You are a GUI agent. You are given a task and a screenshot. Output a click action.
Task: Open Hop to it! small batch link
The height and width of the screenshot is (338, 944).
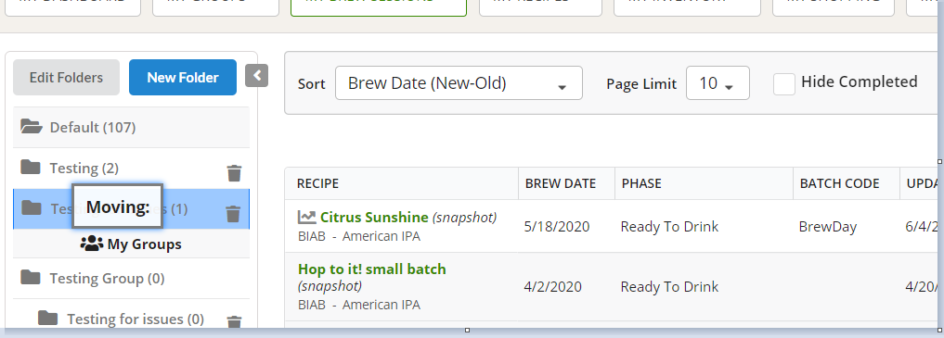[372, 269]
